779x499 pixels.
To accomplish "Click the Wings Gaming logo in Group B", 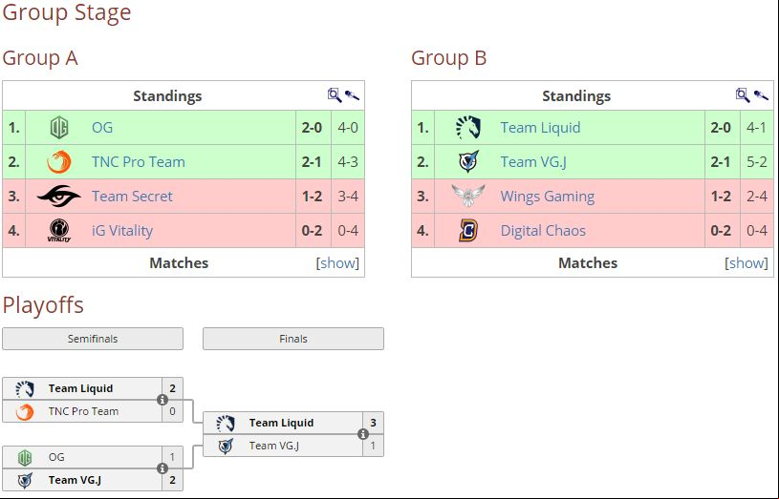I will (468, 195).
